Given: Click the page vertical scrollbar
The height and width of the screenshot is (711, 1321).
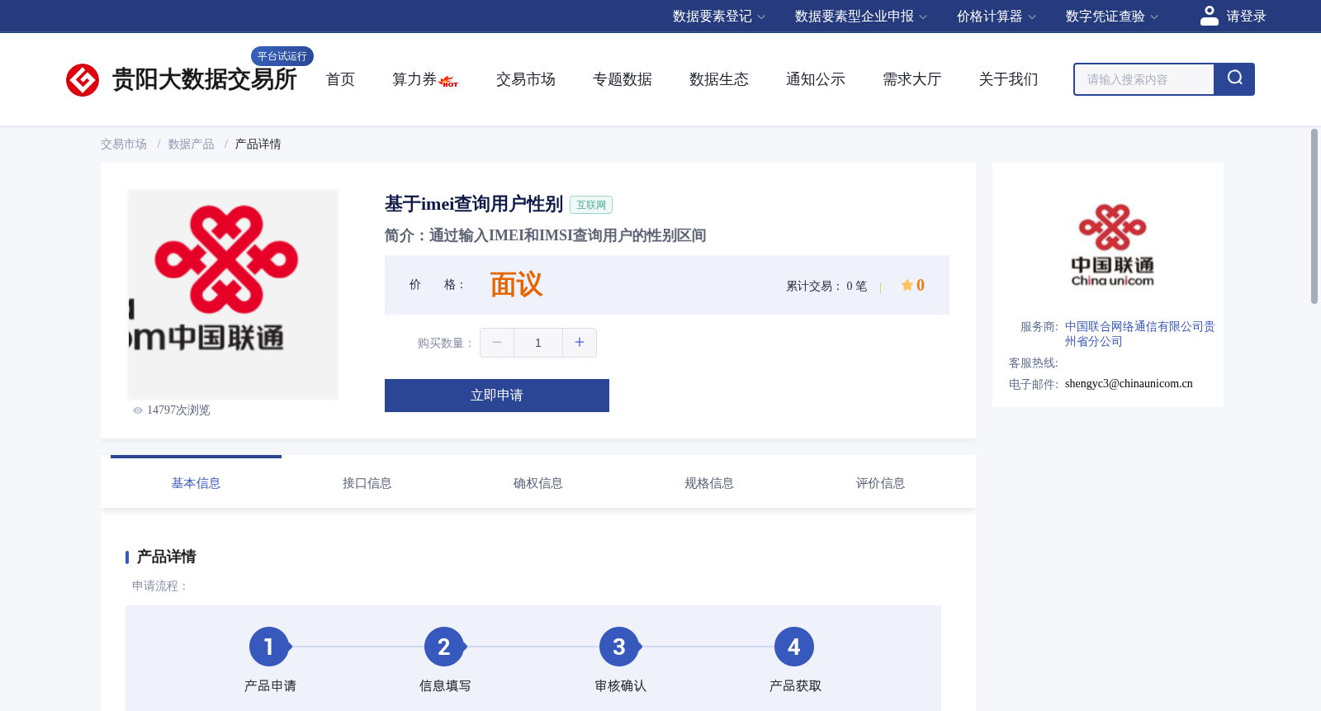Looking at the screenshot, I should (1314, 216).
